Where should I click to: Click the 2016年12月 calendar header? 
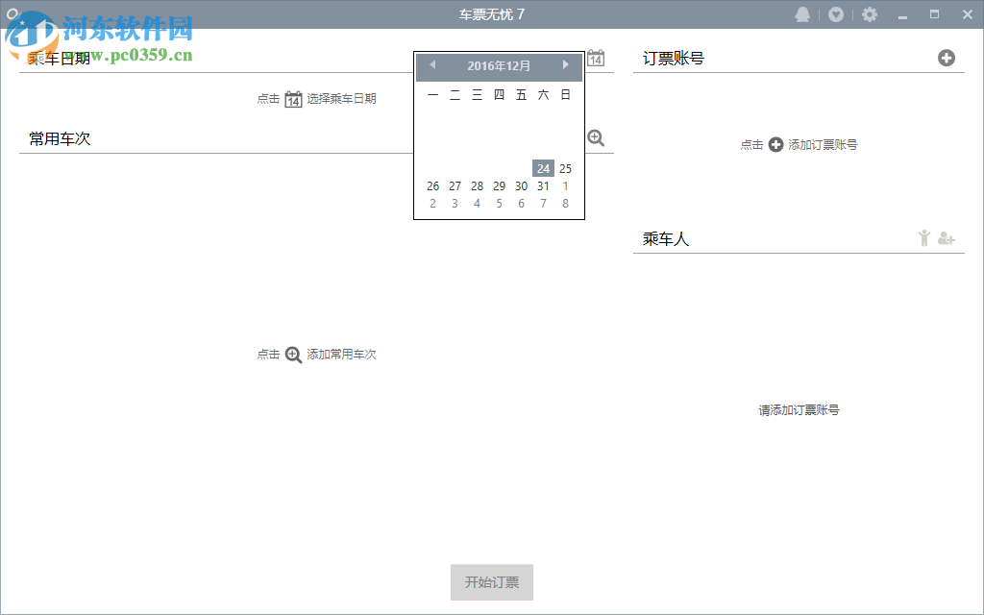(x=499, y=65)
